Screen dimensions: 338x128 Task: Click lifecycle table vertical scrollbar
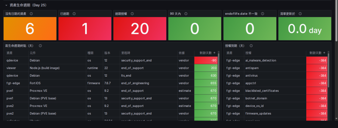[219, 79]
